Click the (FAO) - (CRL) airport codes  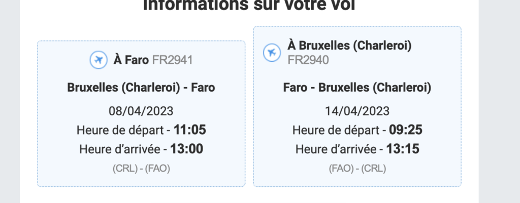click(357, 169)
